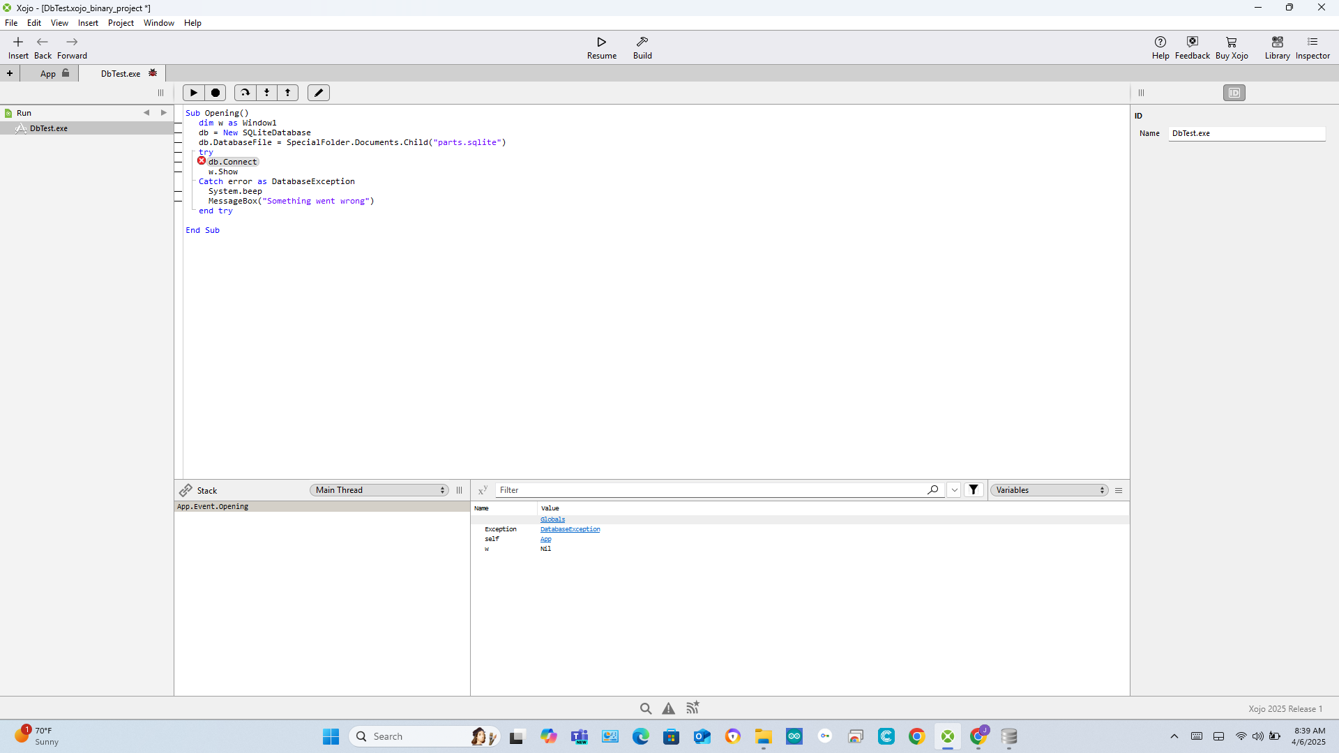Click the Step Out debugger button
1339x753 pixels.
point(287,93)
